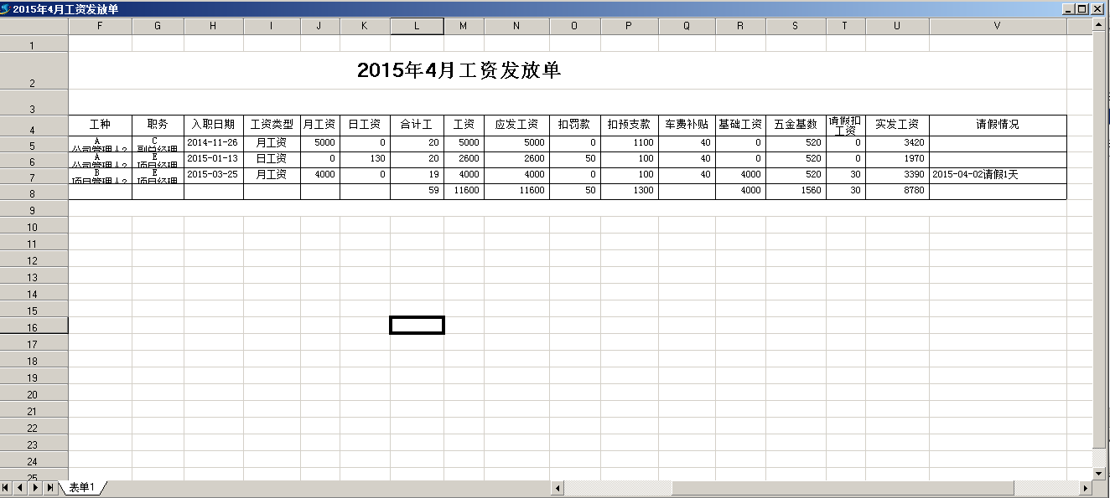Click the vertical scrollbar up arrow
The width and height of the screenshot is (1110, 498).
[1099, 24]
